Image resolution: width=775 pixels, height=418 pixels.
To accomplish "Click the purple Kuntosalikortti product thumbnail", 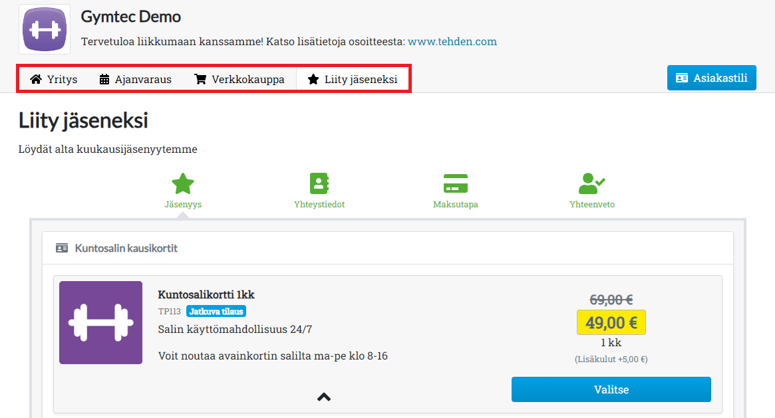I will (100, 322).
